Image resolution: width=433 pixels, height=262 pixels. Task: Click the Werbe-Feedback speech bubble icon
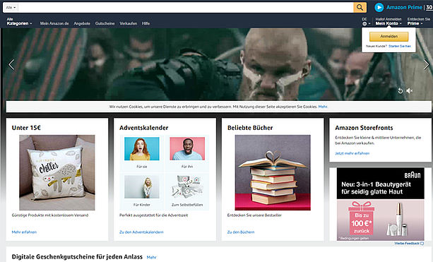[422, 244]
